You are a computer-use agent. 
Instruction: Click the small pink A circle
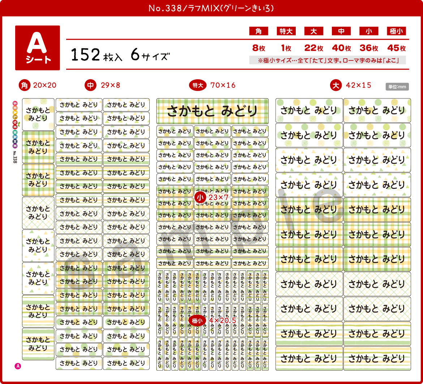point(18,366)
